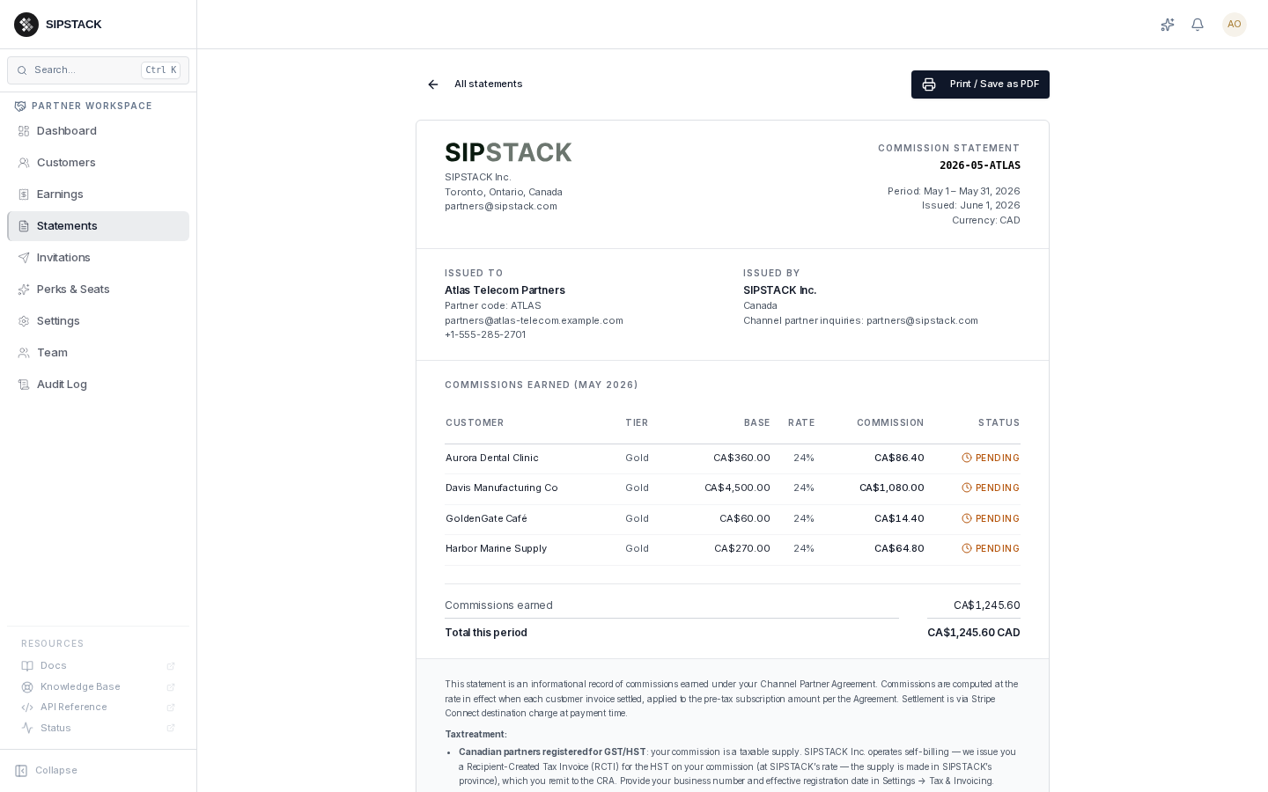
Task: Focus the Search input field
Action: [98, 70]
